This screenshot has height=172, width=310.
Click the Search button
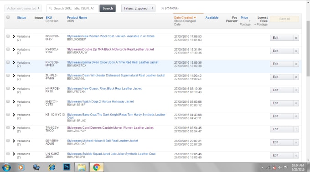click(x=108, y=8)
